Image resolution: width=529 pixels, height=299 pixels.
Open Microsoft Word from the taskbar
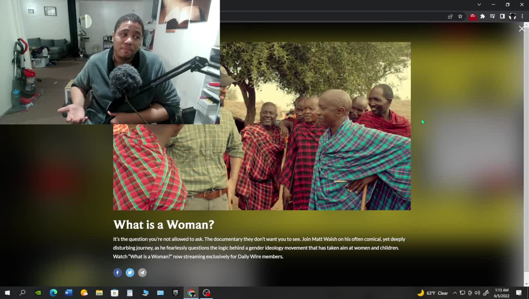pyautogui.click(x=69, y=293)
